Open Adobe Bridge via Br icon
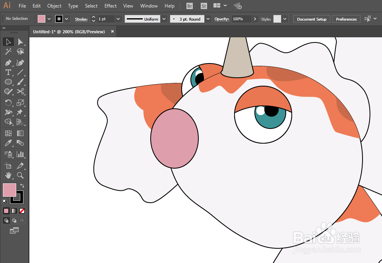382x263 pixels. click(190, 6)
